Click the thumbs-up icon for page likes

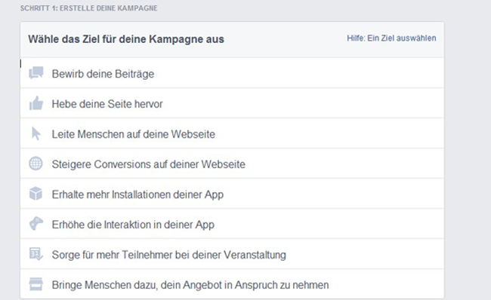[36, 103]
